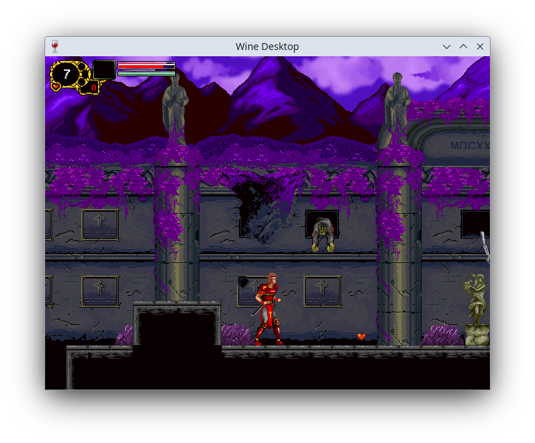
Task: Close the Wine Desktop window
Action: 480,47
